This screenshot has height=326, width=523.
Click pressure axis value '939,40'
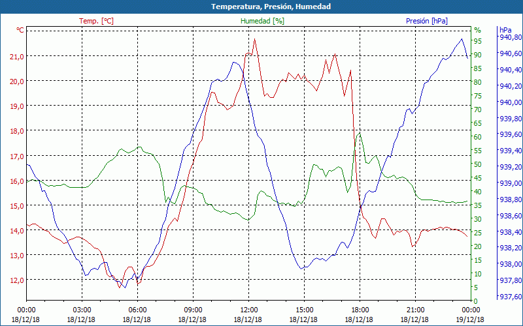[511, 151]
